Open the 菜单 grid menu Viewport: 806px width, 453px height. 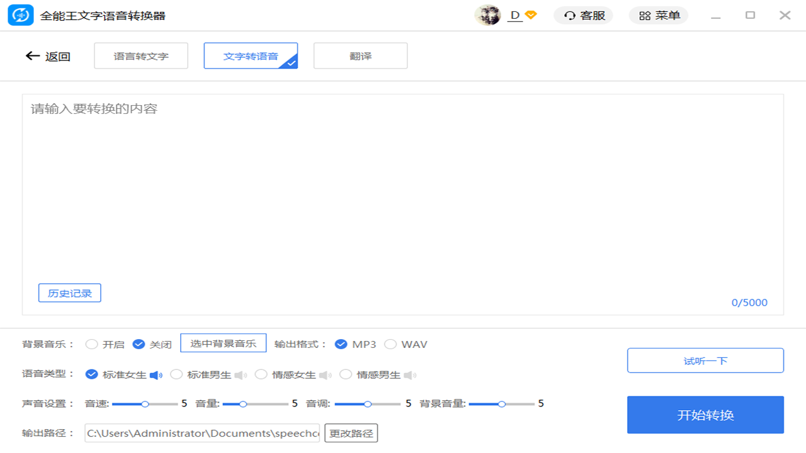[x=658, y=15]
